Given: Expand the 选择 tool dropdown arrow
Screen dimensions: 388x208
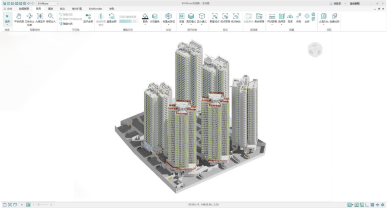Looking at the screenshot, I should pos(7,24).
